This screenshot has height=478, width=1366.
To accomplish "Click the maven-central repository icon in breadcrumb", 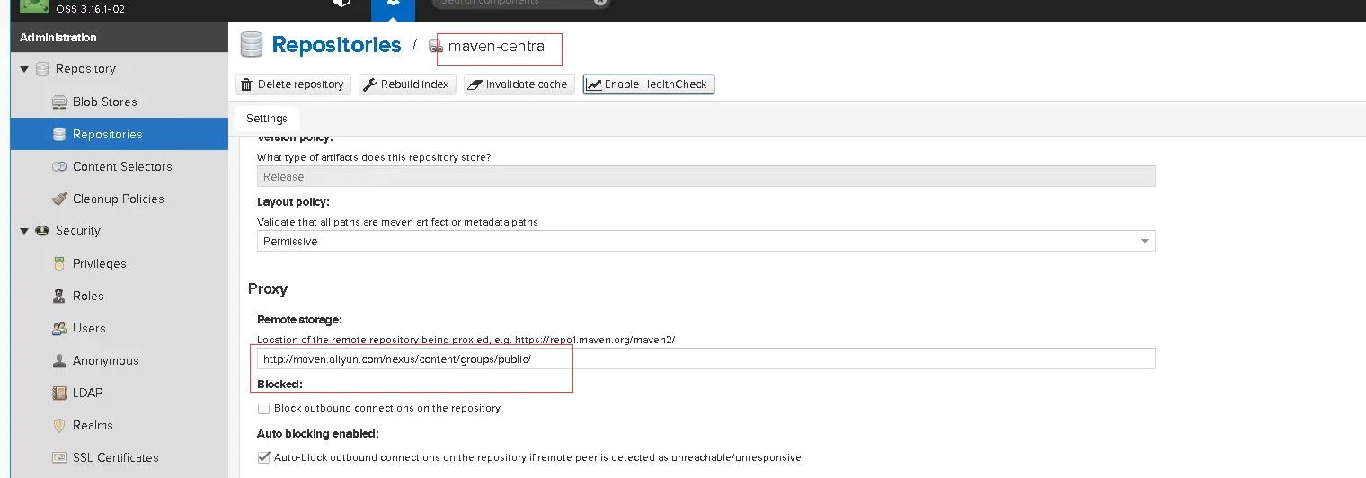I will tap(436, 47).
